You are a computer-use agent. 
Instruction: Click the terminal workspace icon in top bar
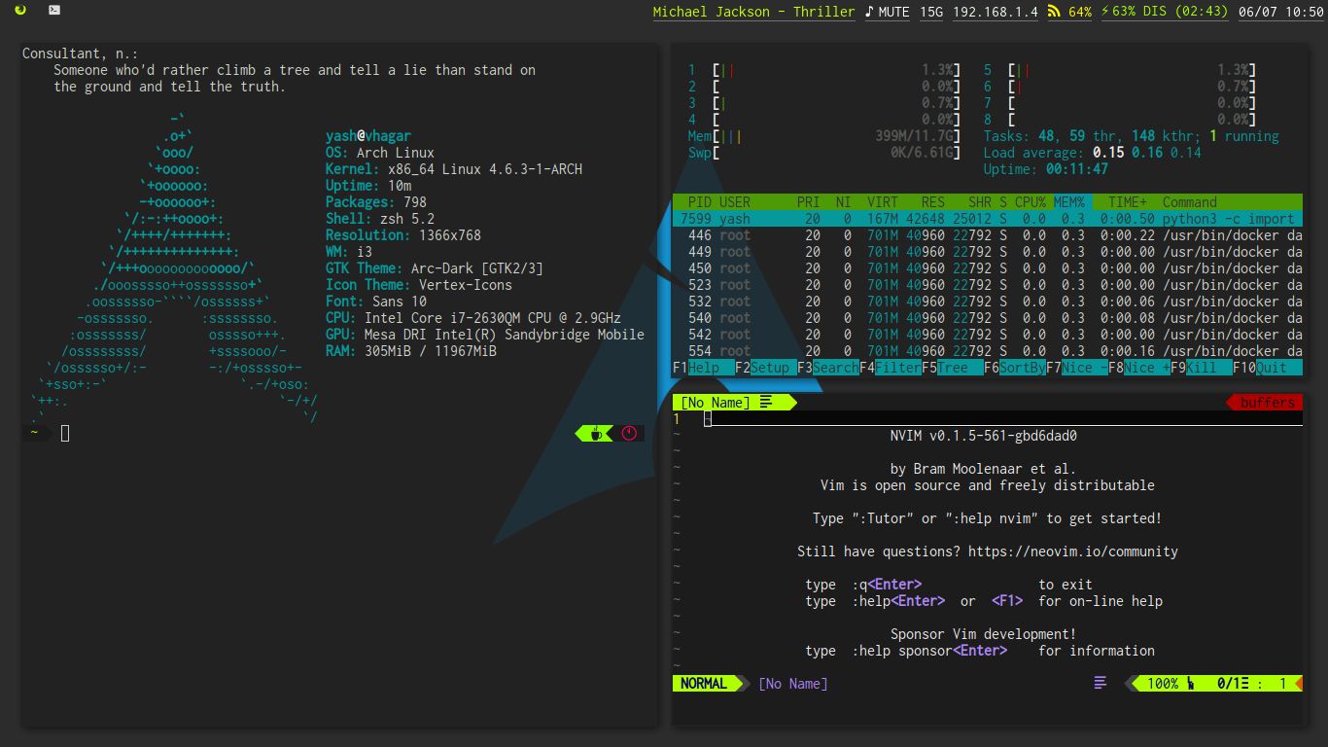(54, 11)
